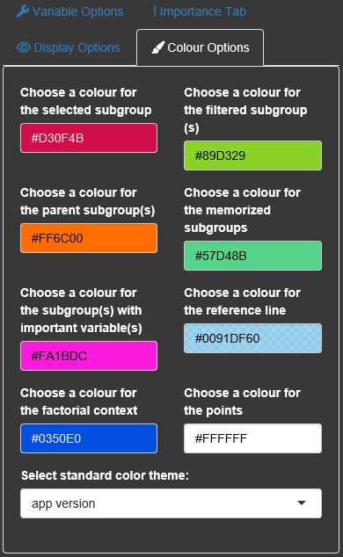The height and width of the screenshot is (557, 343).
Task: Open parent subgroup colour #FF6C00 picker
Action: tap(89, 238)
